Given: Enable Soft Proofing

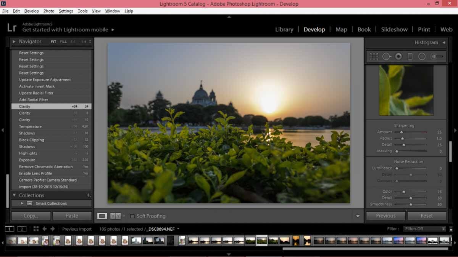Looking at the screenshot, I should coord(132,216).
